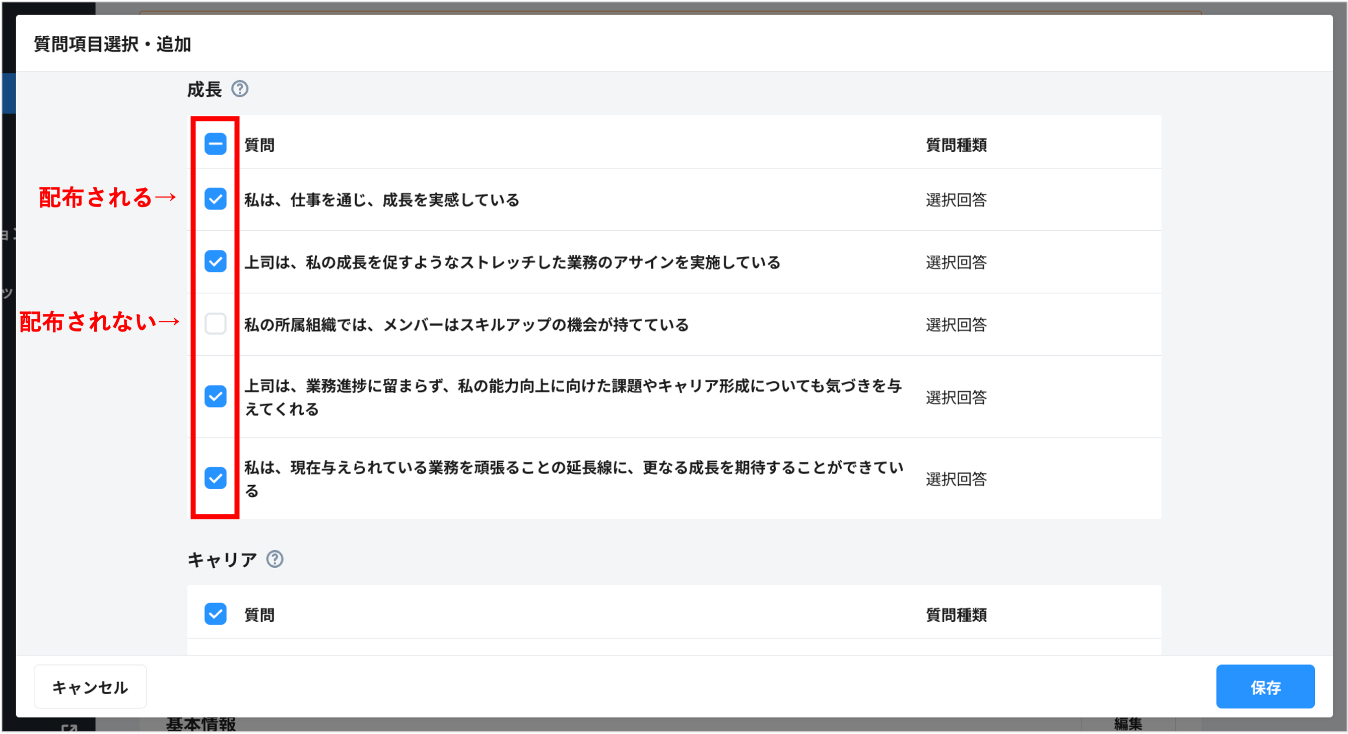Viewport: 1348px width, 734px height.
Task: Click the 基本情報 label behind the dialog
Action: 201,724
